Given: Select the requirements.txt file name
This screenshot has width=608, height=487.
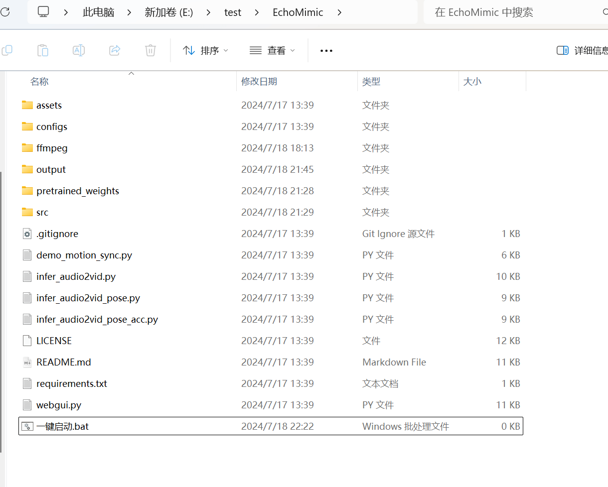Looking at the screenshot, I should pyautogui.click(x=72, y=383).
